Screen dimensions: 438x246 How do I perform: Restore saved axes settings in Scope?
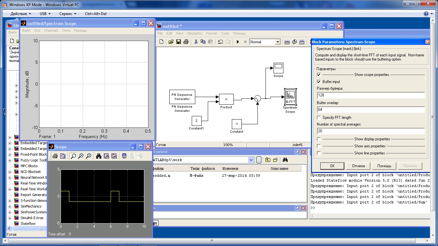pos(114,156)
